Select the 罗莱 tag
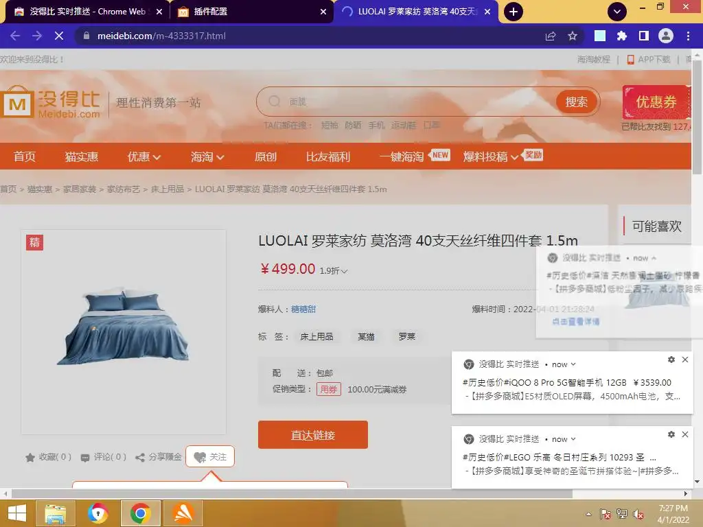703x527 pixels. pos(406,336)
